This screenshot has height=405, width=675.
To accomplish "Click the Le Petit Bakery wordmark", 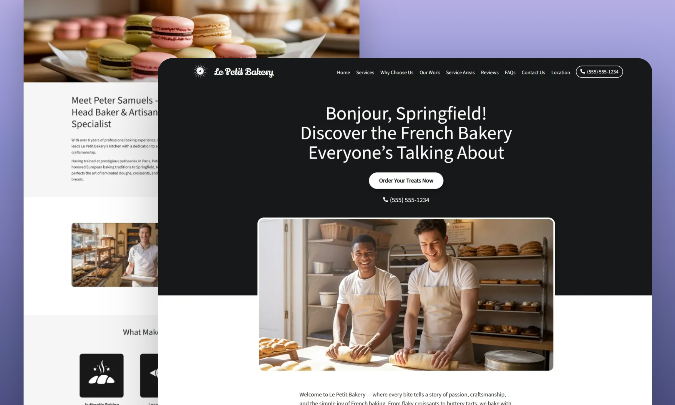I will point(244,72).
